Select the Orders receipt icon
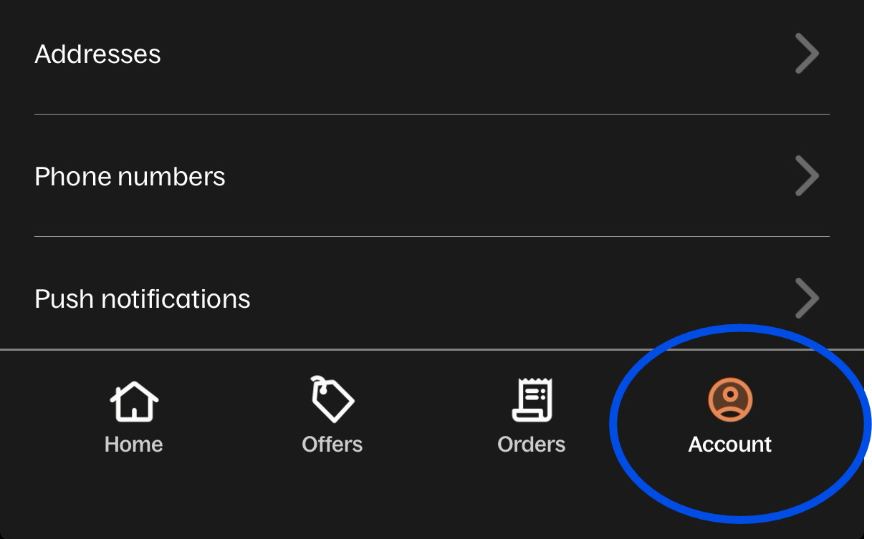Screen dimensions: 872x539 [532, 399]
